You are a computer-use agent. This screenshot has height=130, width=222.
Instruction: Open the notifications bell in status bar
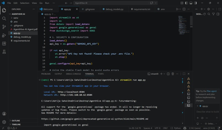point(219,128)
